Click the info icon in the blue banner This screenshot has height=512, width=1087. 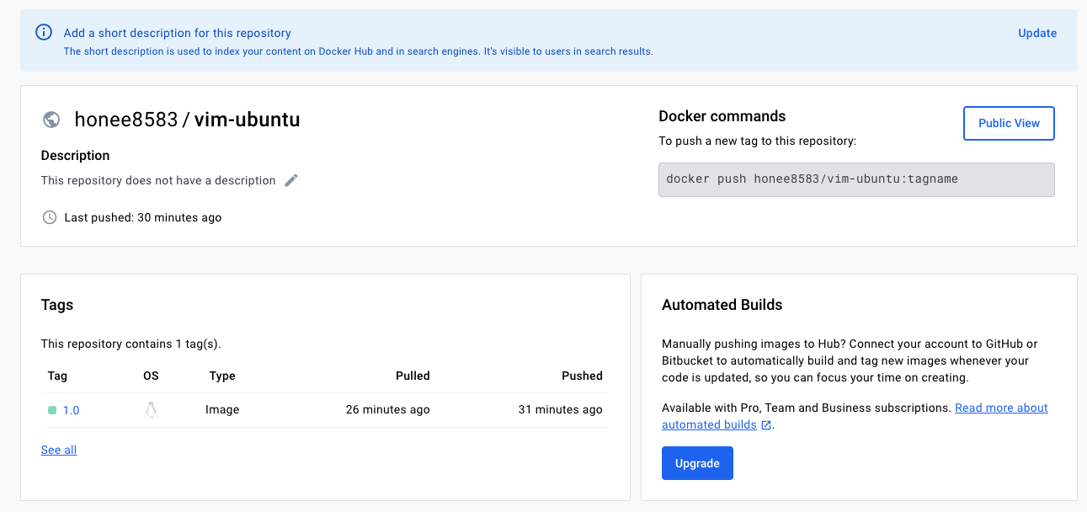(x=44, y=33)
